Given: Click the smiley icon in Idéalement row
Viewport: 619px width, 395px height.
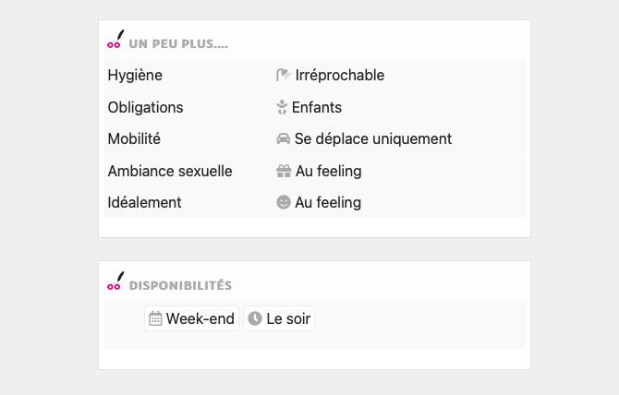Looking at the screenshot, I should tap(284, 202).
